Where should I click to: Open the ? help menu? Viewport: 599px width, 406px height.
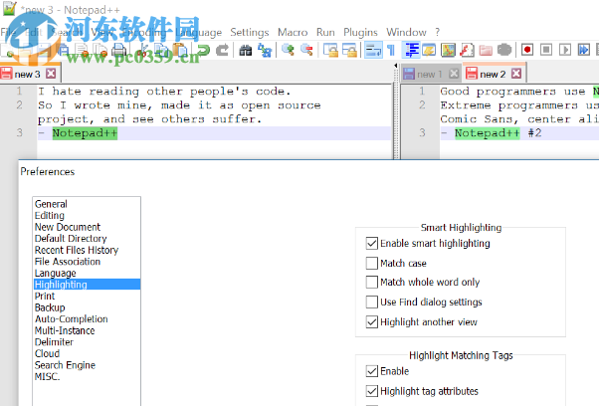tap(438, 32)
